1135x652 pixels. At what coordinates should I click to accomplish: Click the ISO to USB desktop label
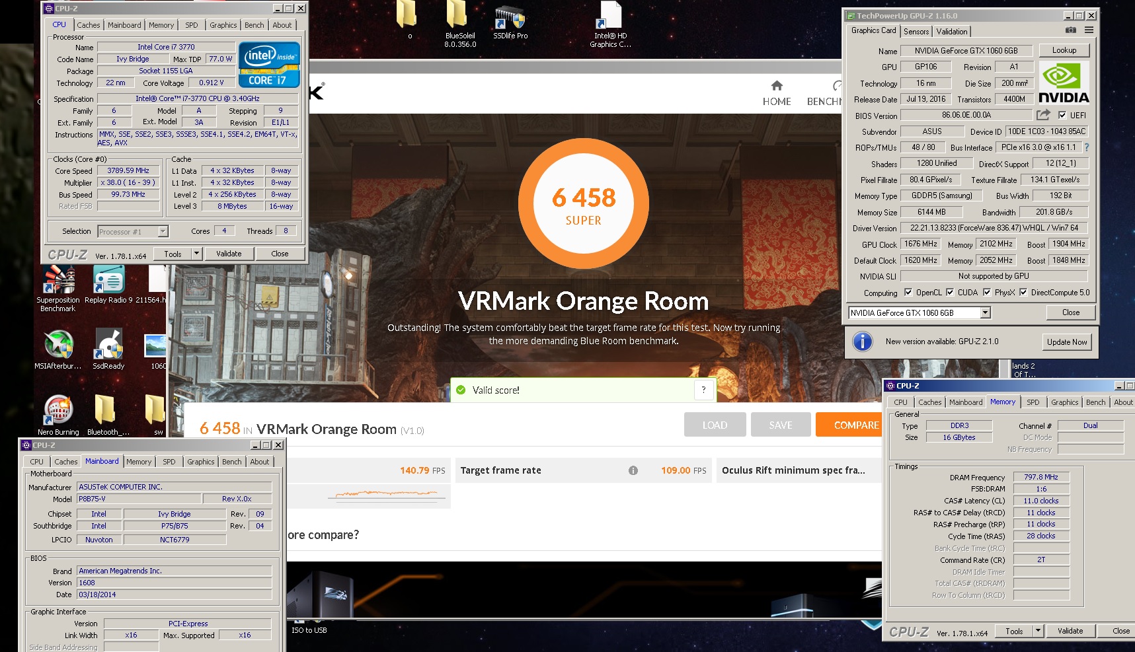pyautogui.click(x=309, y=630)
